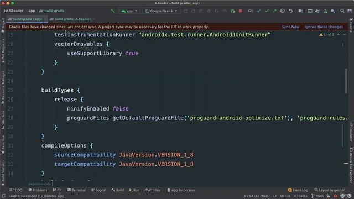Click the dependencies{} structure breadcrumb
Image resolution: width=354 pixels, height=199 pixels.
[x=40, y=184]
